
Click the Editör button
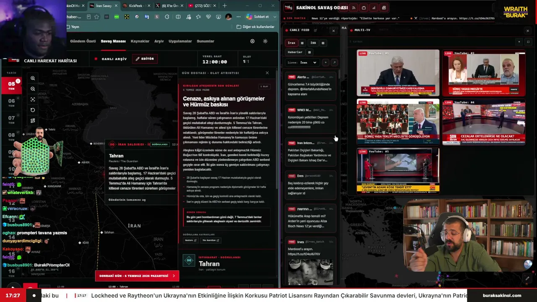click(x=145, y=59)
